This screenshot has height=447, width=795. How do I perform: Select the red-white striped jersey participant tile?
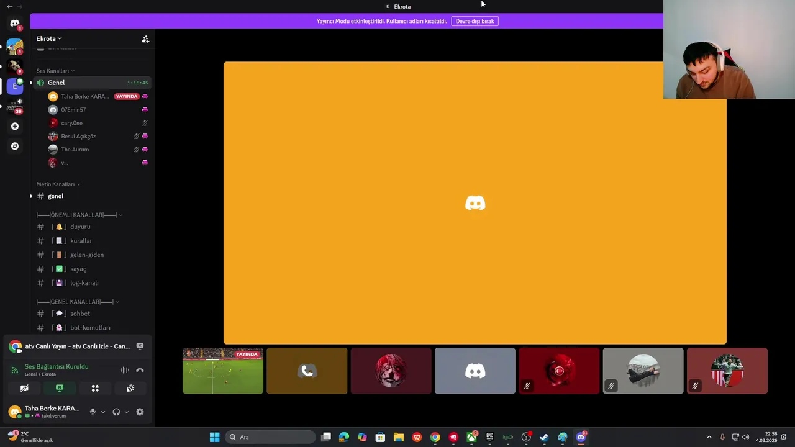coord(727,371)
